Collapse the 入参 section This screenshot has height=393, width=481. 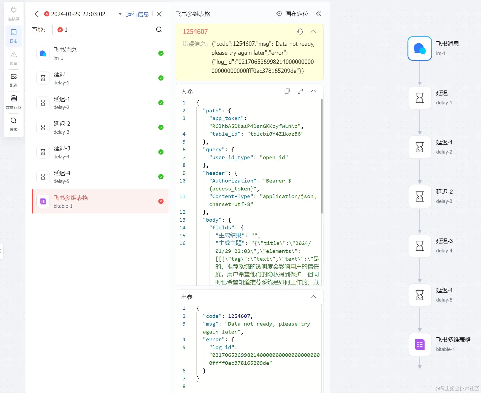click(x=313, y=91)
